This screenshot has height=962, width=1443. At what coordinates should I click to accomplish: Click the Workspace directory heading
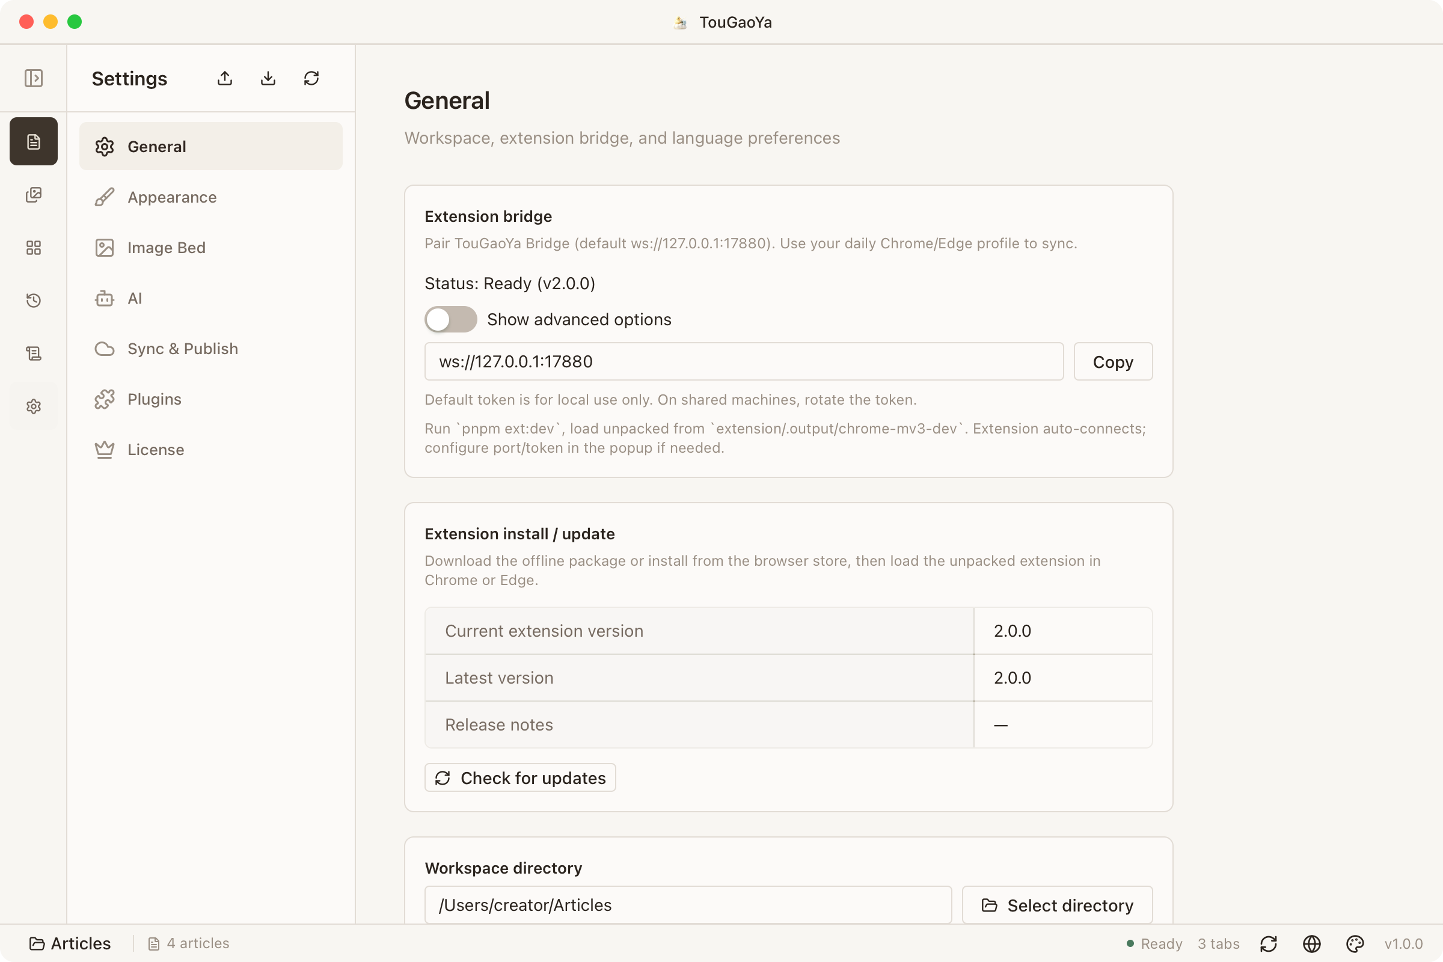click(x=503, y=868)
